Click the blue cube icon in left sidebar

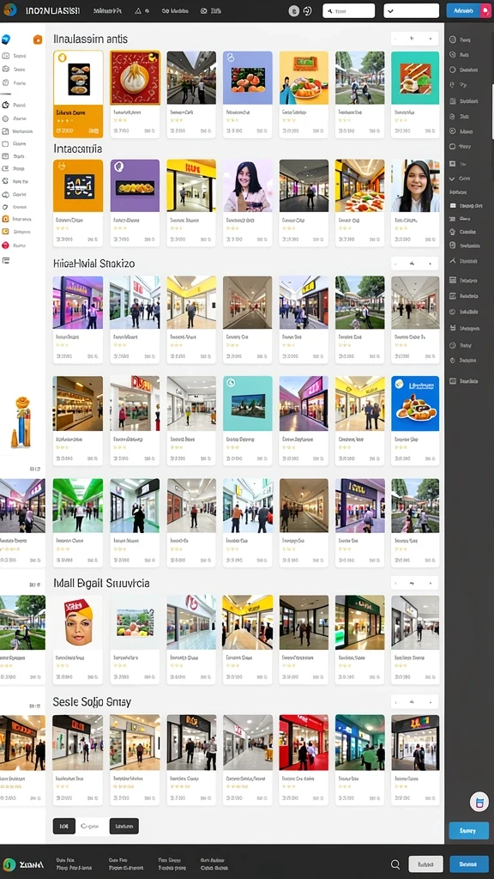(x=6, y=39)
